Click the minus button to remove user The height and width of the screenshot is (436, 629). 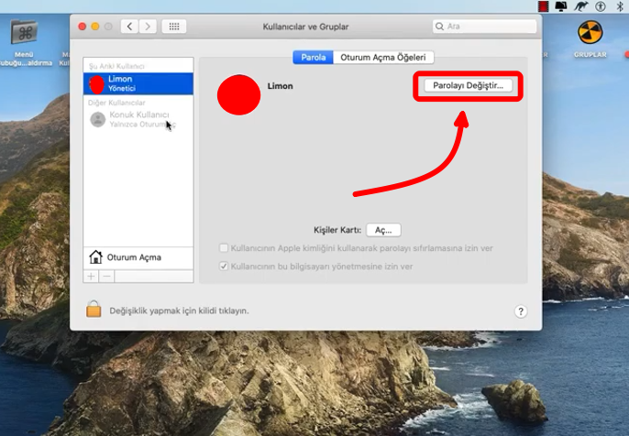click(106, 276)
